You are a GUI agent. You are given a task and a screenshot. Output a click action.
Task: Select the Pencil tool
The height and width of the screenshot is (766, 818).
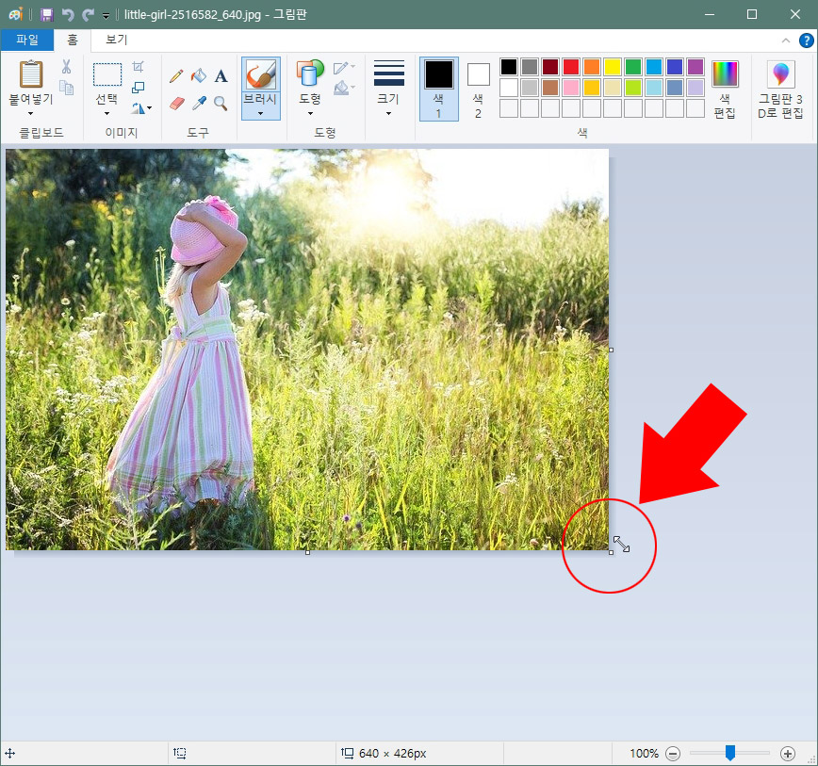176,76
